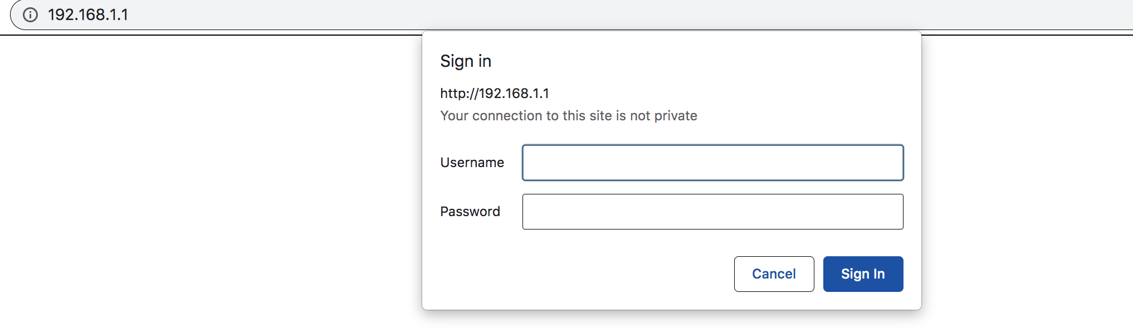Click the Password label
1133x332 pixels.
pos(470,212)
